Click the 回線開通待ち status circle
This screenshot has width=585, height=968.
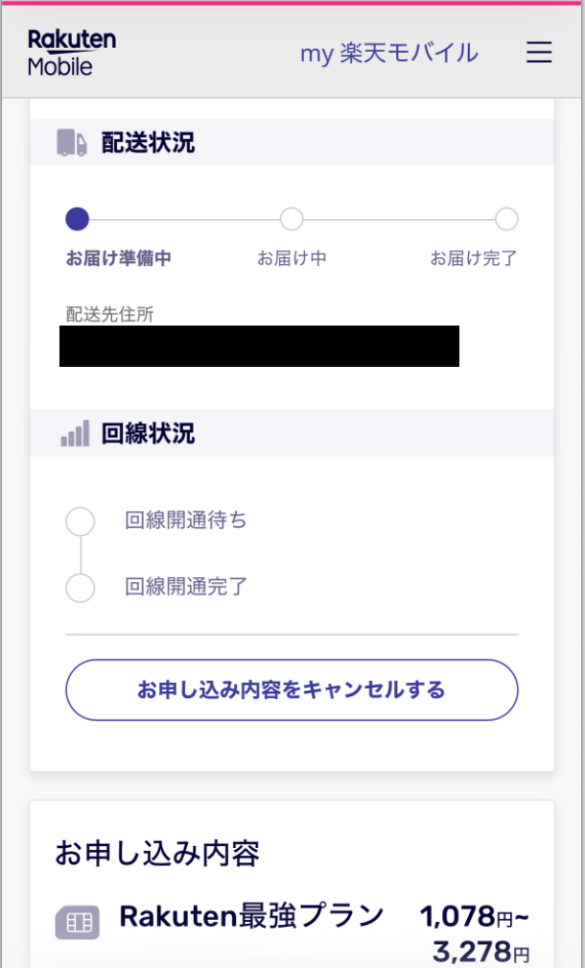click(x=80, y=521)
